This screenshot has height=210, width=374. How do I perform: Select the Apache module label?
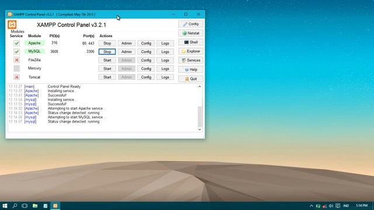pyautogui.click(x=34, y=43)
